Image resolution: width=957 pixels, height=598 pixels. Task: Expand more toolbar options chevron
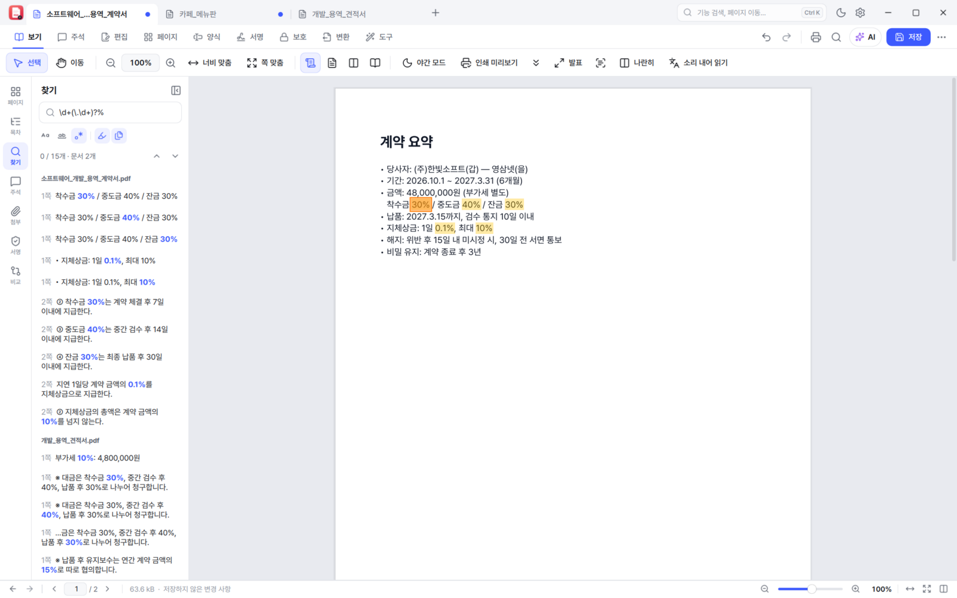pyautogui.click(x=536, y=63)
